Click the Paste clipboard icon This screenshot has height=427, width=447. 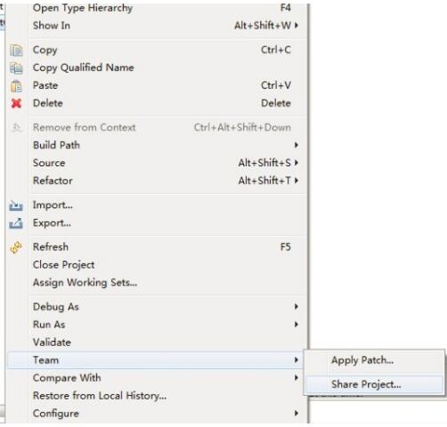click(x=16, y=86)
